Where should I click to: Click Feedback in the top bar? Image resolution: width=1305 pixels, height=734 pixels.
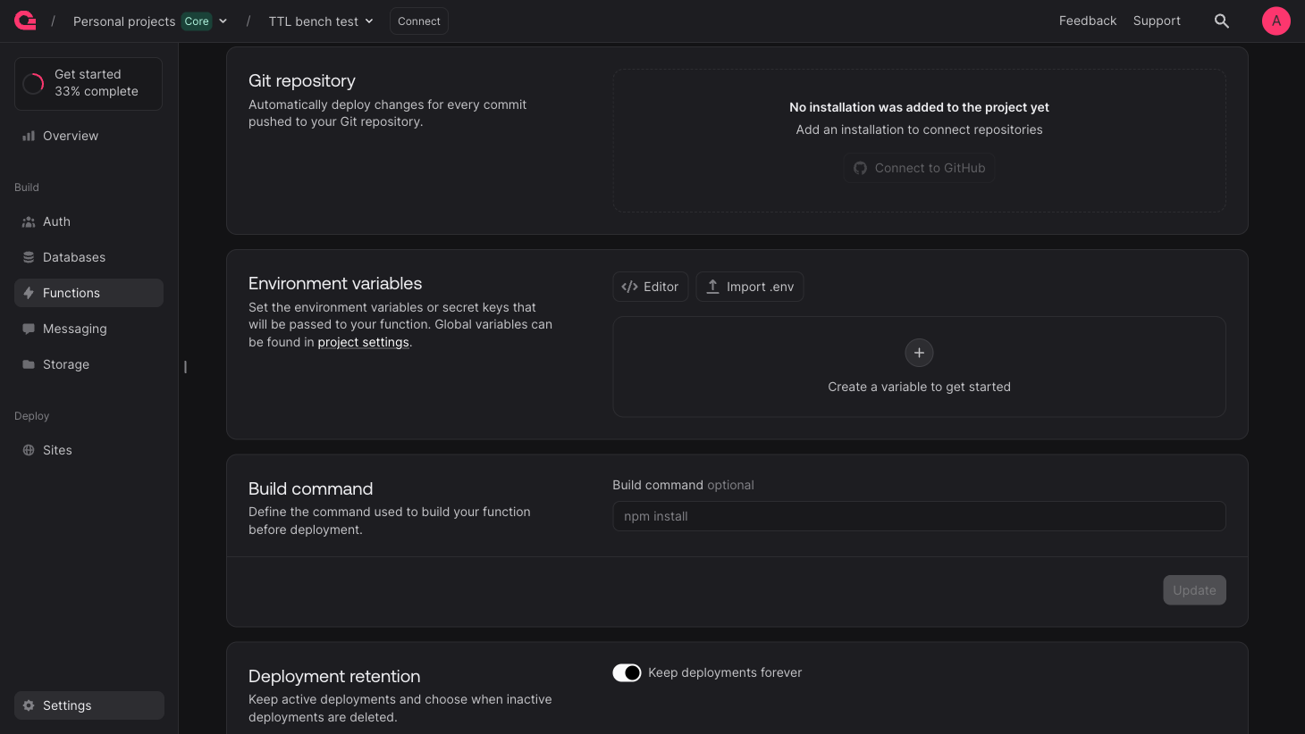[x=1087, y=21]
